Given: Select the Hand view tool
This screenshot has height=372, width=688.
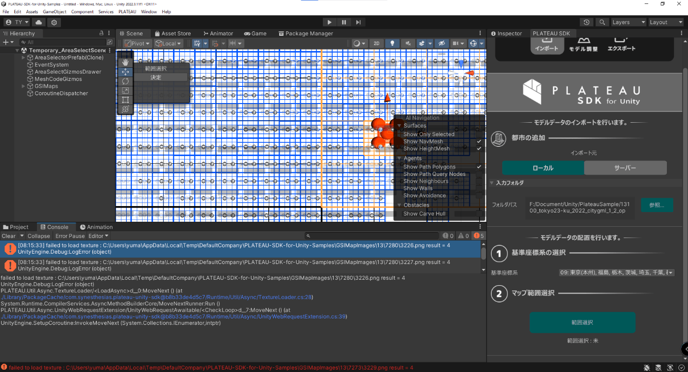Looking at the screenshot, I should (x=125, y=62).
